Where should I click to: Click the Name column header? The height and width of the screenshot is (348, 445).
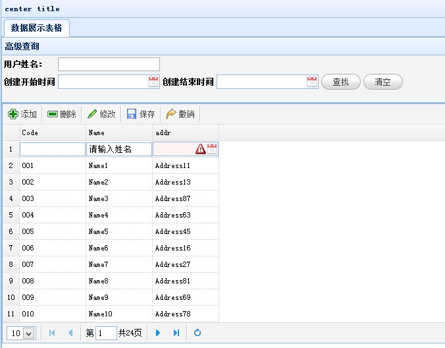tap(119, 132)
